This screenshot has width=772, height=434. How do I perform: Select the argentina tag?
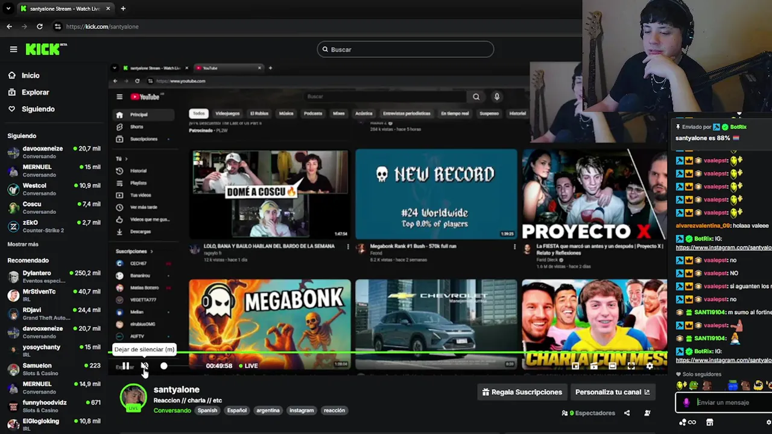(x=268, y=410)
